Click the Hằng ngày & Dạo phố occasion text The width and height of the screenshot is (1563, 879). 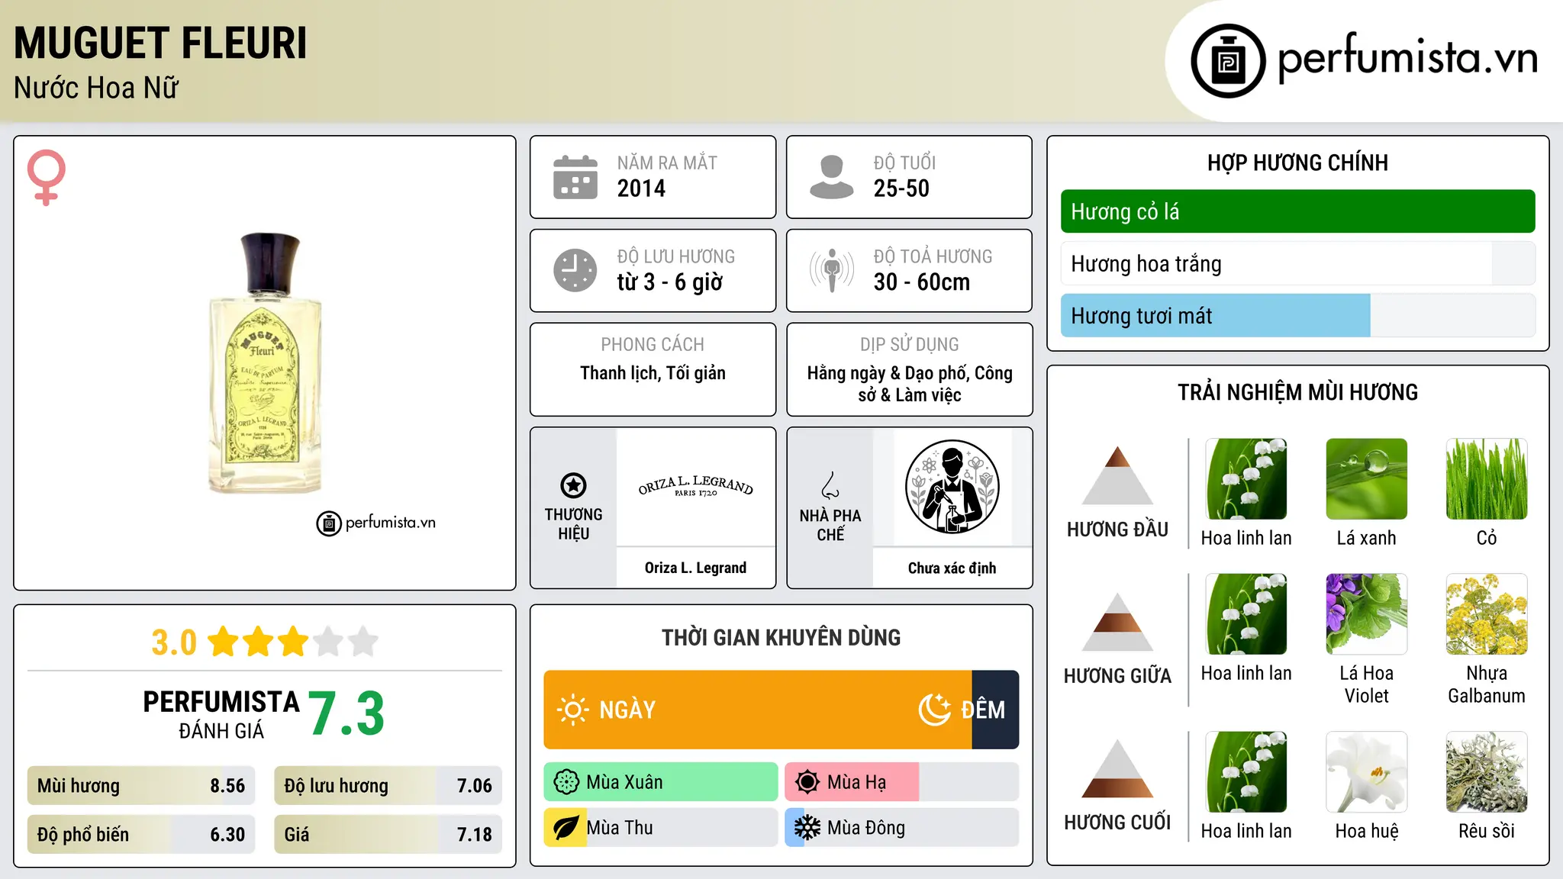click(909, 384)
